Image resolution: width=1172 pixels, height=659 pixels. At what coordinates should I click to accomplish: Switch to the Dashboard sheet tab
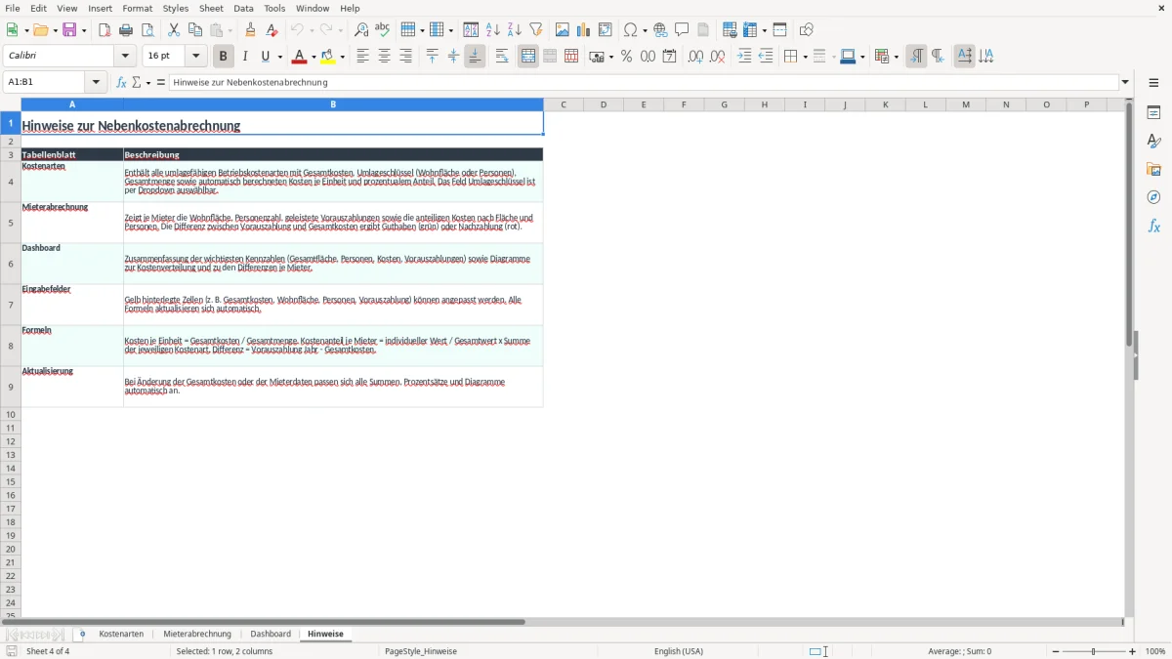271,634
